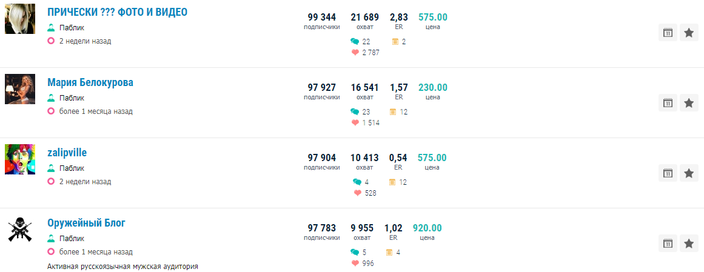The width and height of the screenshot is (704, 272).
Task: Click the blonde hair avatar thumbnail
Action: tap(20, 19)
